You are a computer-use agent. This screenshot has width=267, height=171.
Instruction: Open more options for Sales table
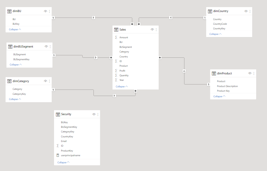click(156, 29)
